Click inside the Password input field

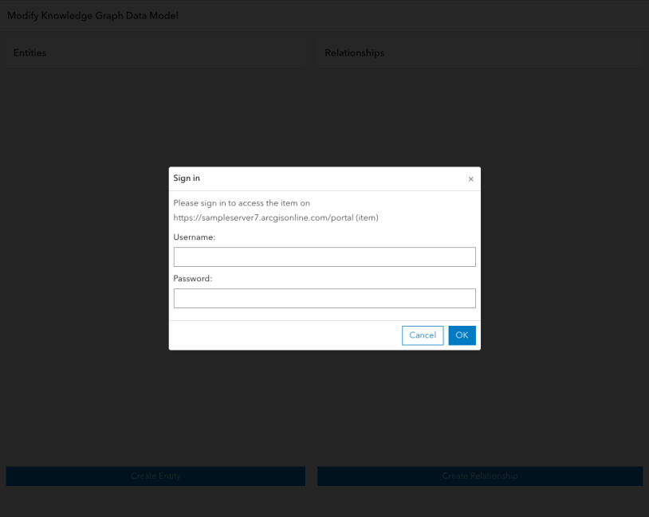[324, 298]
